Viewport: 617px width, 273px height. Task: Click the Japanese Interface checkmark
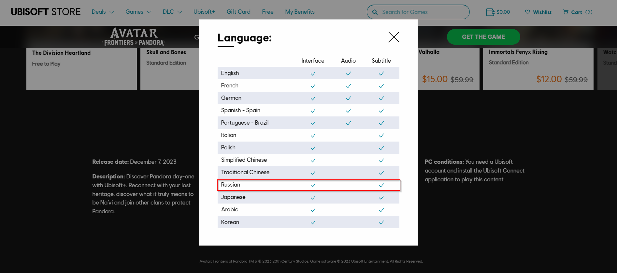(x=313, y=198)
